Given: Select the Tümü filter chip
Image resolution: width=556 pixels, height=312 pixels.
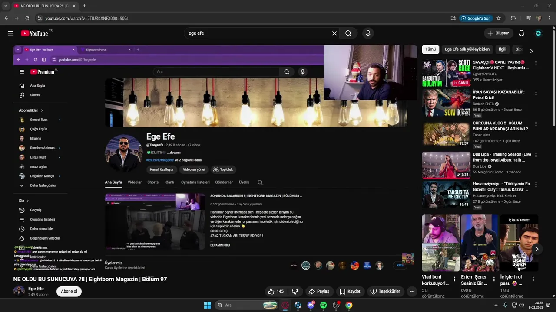Looking at the screenshot, I should pos(430,49).
